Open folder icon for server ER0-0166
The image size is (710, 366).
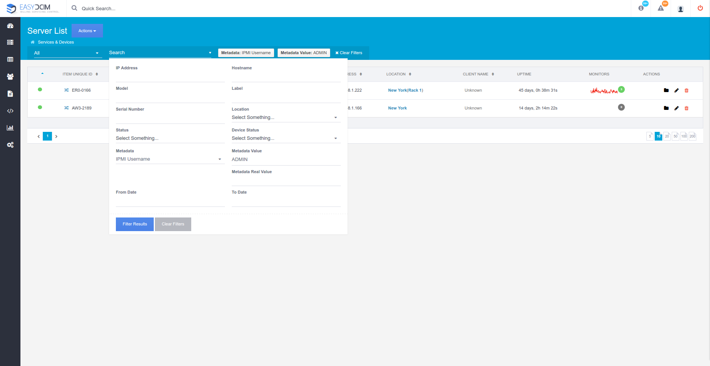666,91
